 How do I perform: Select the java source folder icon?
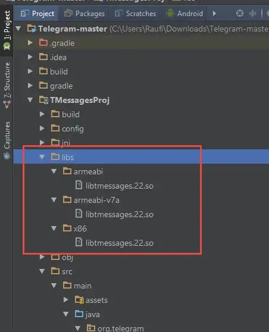(79, 314)
